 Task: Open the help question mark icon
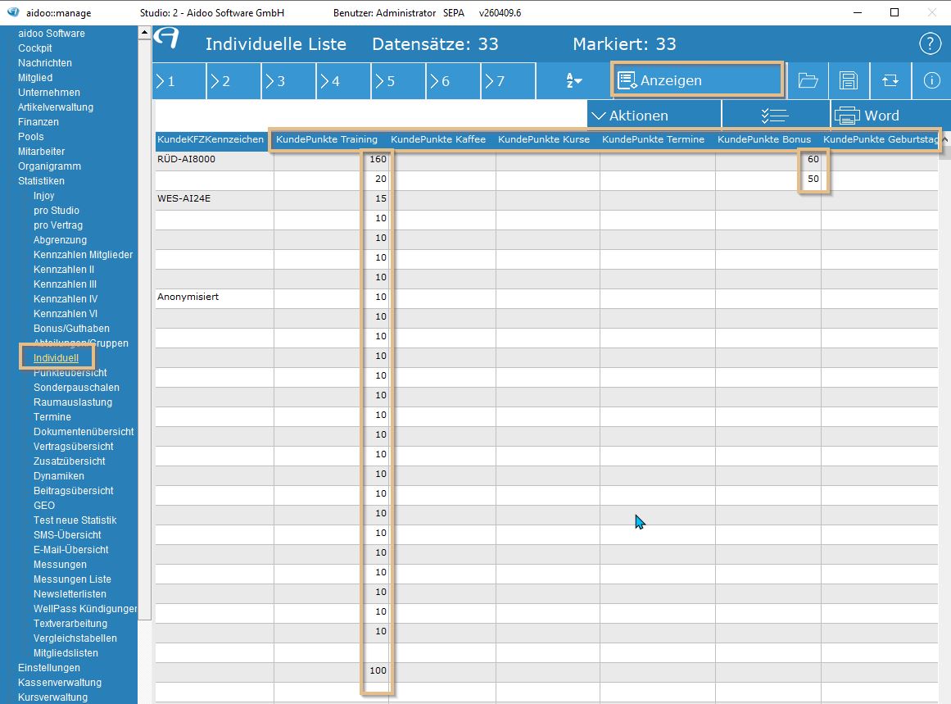pos(930,43)
